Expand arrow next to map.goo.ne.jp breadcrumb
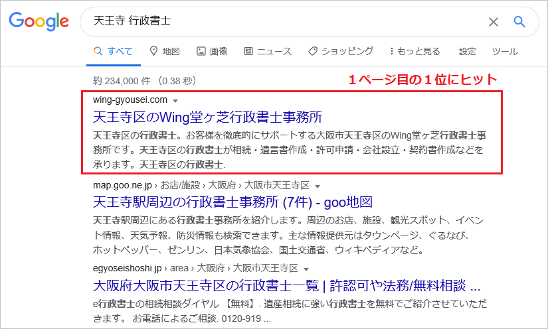This screenshot has width=548, height=329. (318, 186)
